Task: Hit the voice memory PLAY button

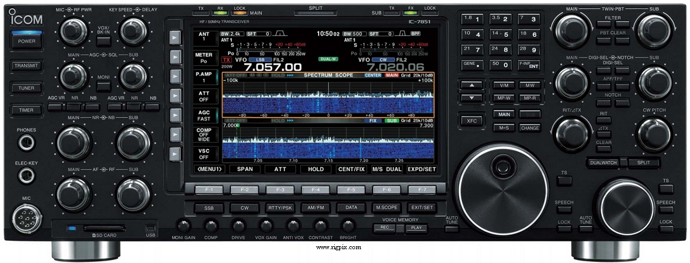Action: coord(416,228)
